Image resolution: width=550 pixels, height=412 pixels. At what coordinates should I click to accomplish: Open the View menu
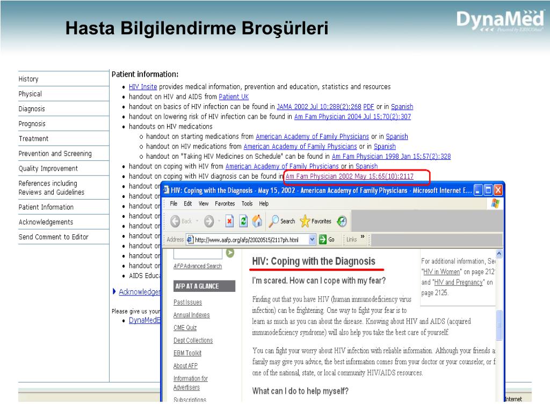(204, 203)
